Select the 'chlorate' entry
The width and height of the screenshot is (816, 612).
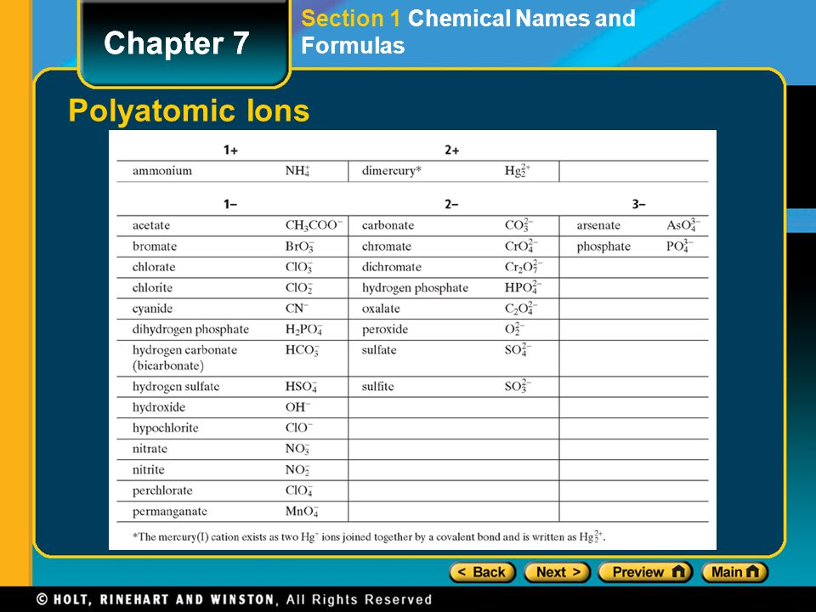click(x=154, y=267)
